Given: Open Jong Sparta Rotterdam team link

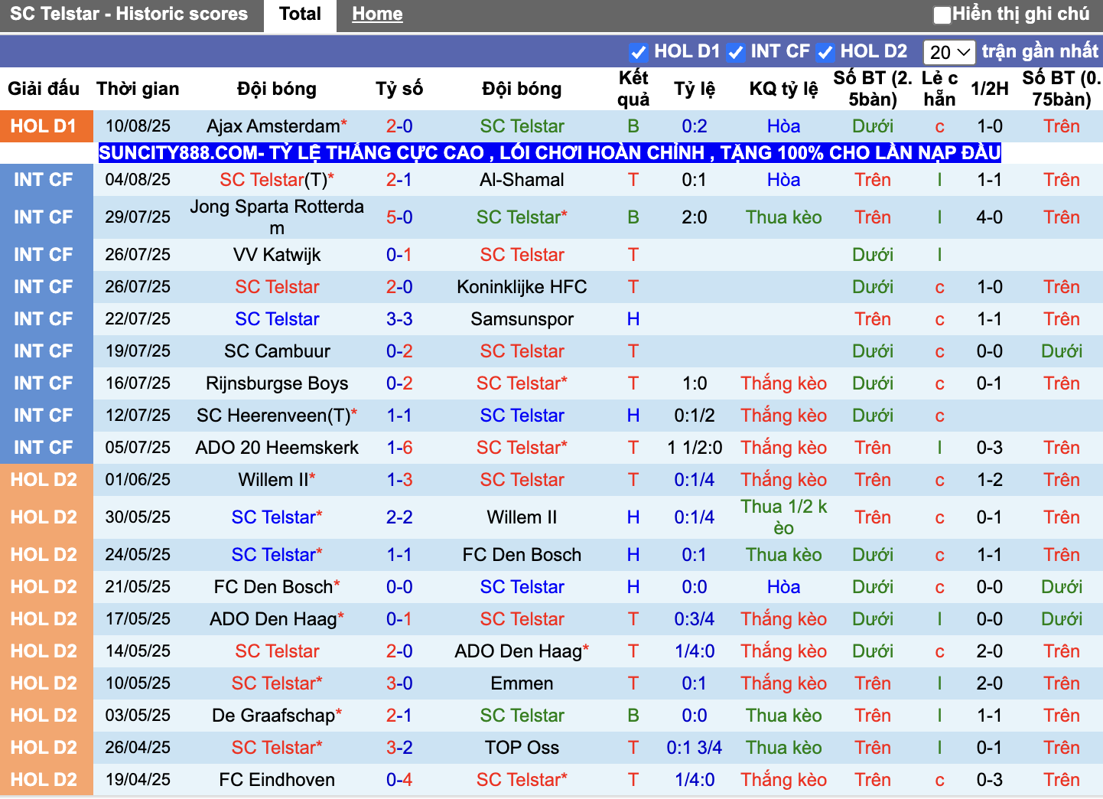Looking at the screenshot, I should click(277, 217).
